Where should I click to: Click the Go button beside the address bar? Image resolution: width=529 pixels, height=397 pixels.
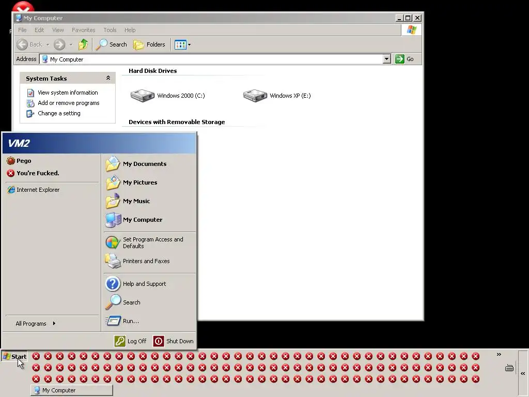(404, 59)
